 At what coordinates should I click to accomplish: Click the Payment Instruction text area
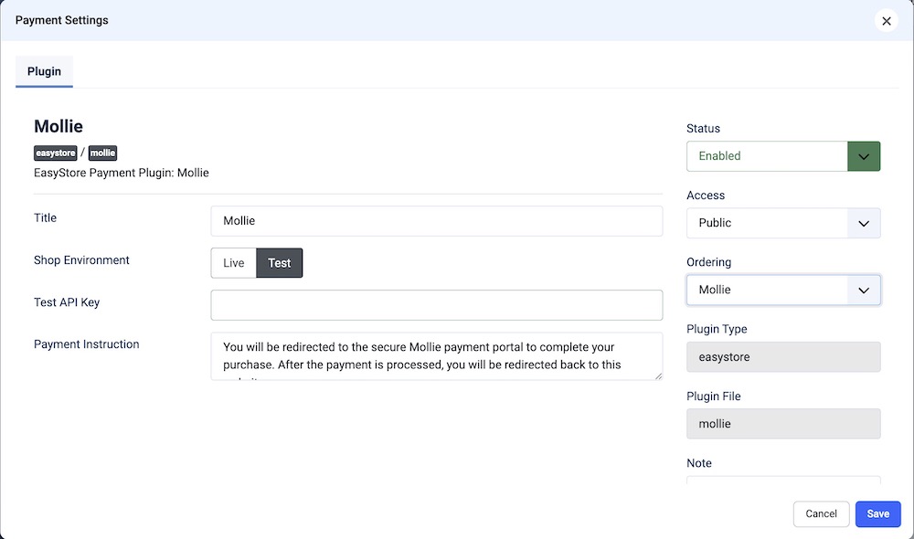coord(436,355)
